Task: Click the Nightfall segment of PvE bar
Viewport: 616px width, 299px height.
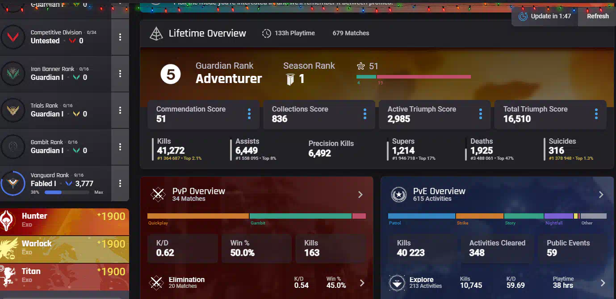Action: point(559,216)
